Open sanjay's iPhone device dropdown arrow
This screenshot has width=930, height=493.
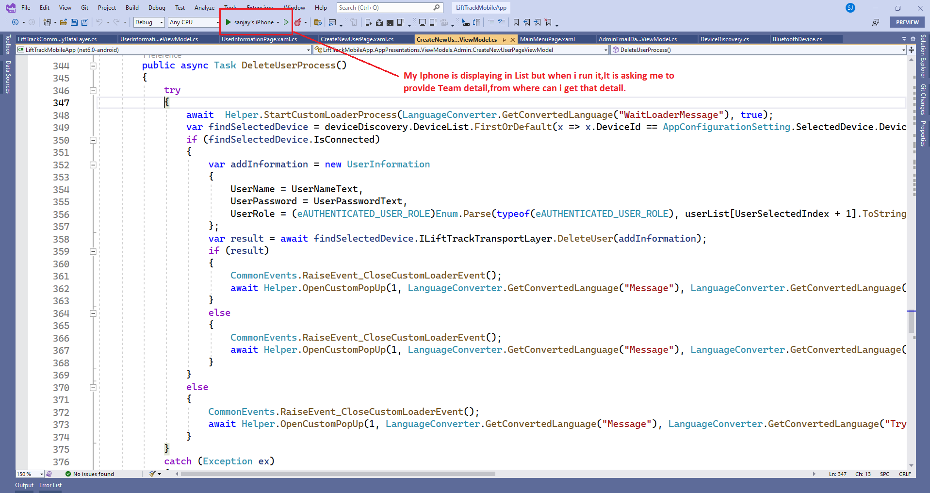point(278,22)
